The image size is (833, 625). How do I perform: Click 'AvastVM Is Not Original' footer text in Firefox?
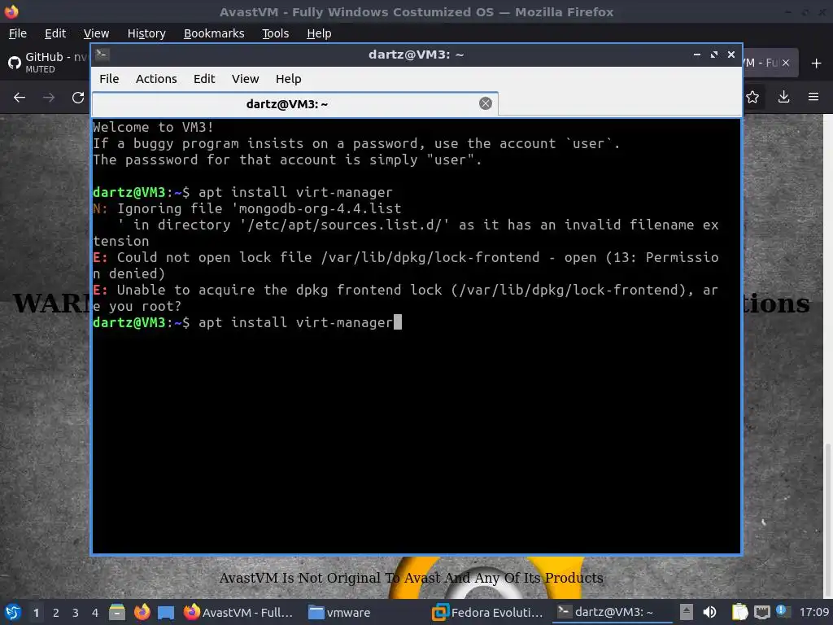click(411, 578)
